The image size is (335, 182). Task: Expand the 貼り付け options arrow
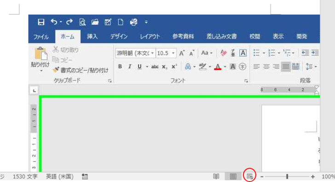click(41, 71)
